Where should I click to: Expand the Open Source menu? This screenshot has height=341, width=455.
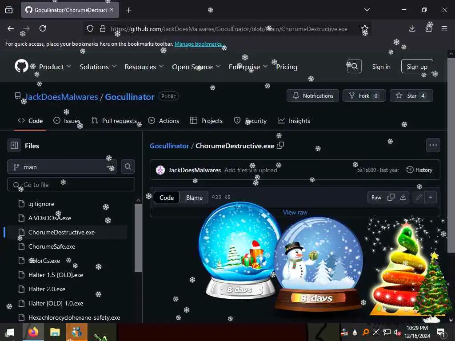(196, 67)
